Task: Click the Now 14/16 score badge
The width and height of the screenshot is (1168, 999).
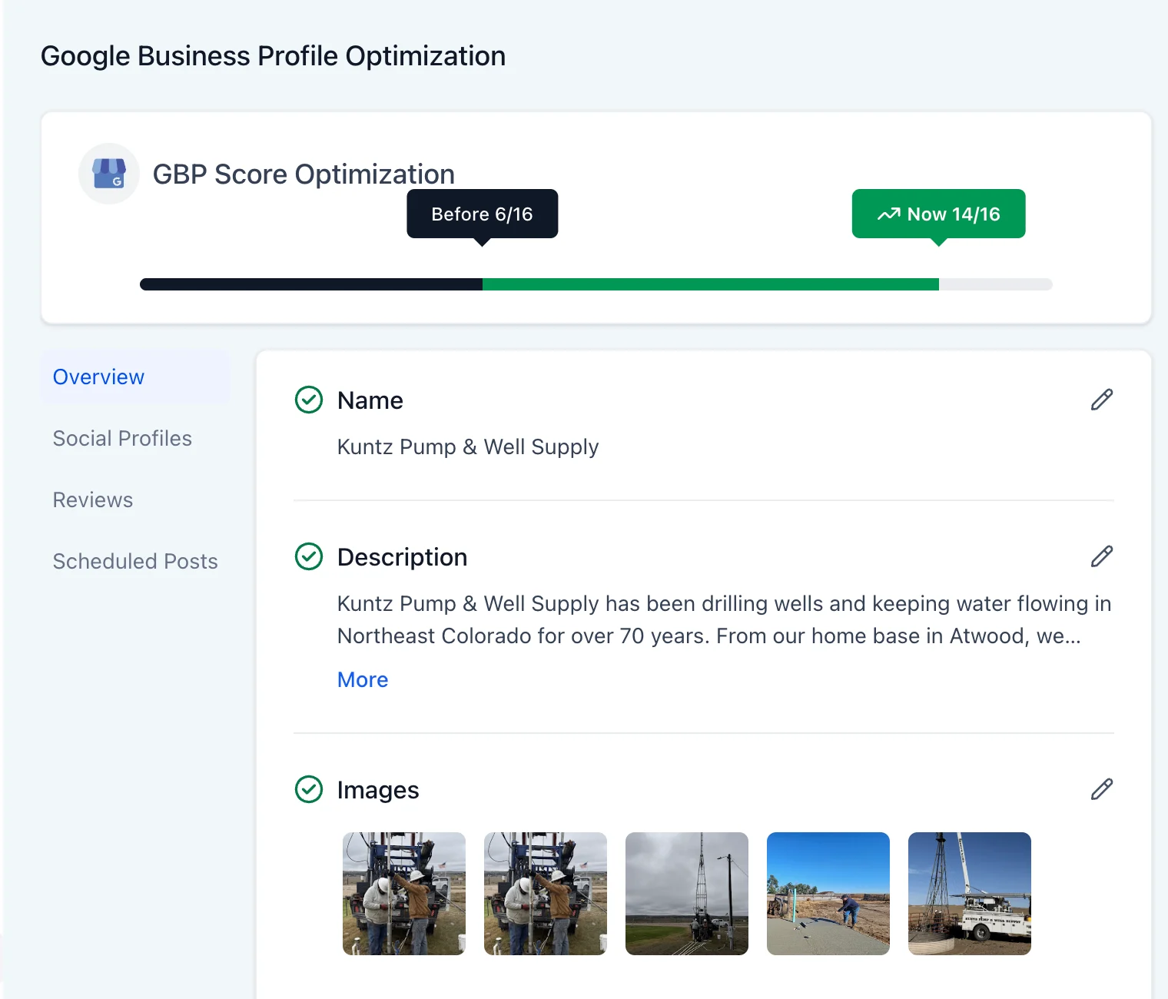Action: [939, 214]
